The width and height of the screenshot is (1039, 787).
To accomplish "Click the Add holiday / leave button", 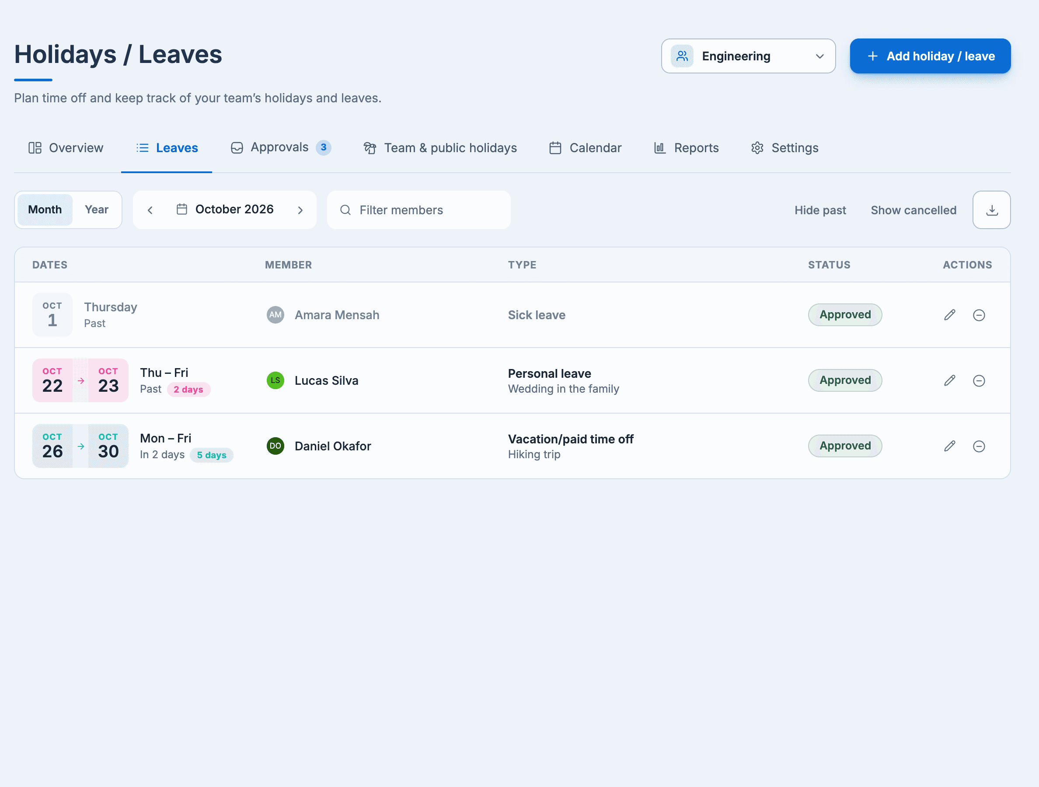I will pyautogui.click(x=930, y=56).
